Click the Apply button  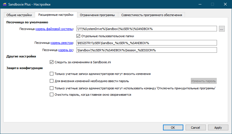(x=218, y=128)
